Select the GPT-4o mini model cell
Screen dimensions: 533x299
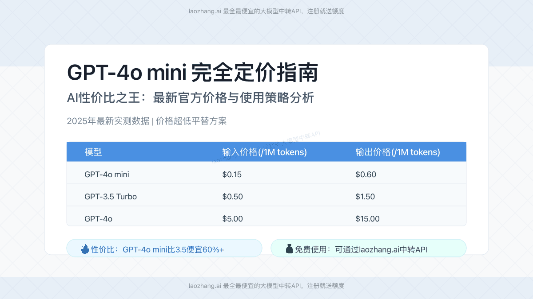(107, 175)
